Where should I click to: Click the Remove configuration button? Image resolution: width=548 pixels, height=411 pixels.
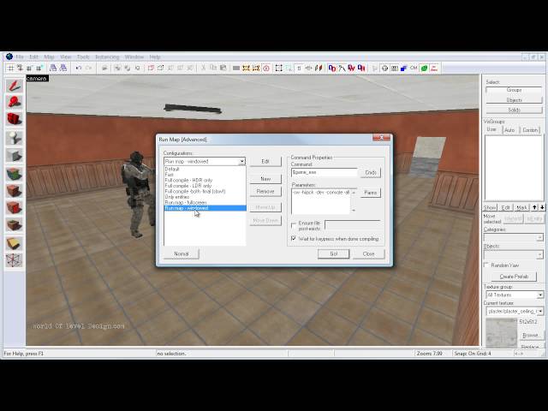(x=265, y=192)
